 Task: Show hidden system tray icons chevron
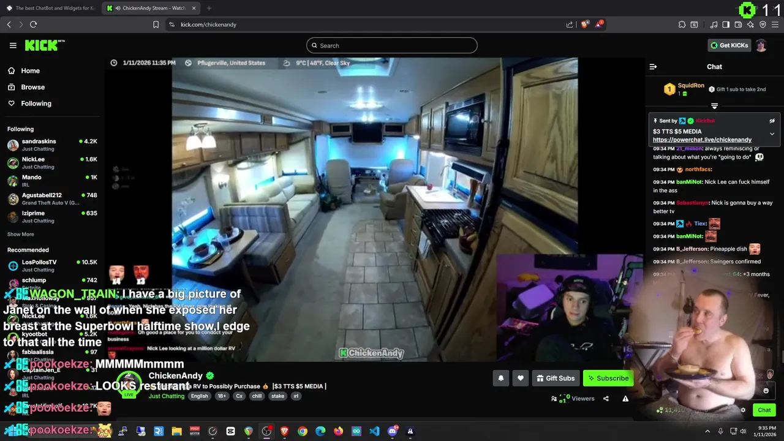(707, 431)
